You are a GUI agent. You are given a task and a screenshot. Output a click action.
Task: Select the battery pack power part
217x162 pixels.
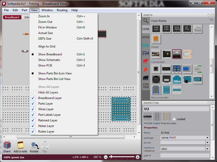click(156, 54)
